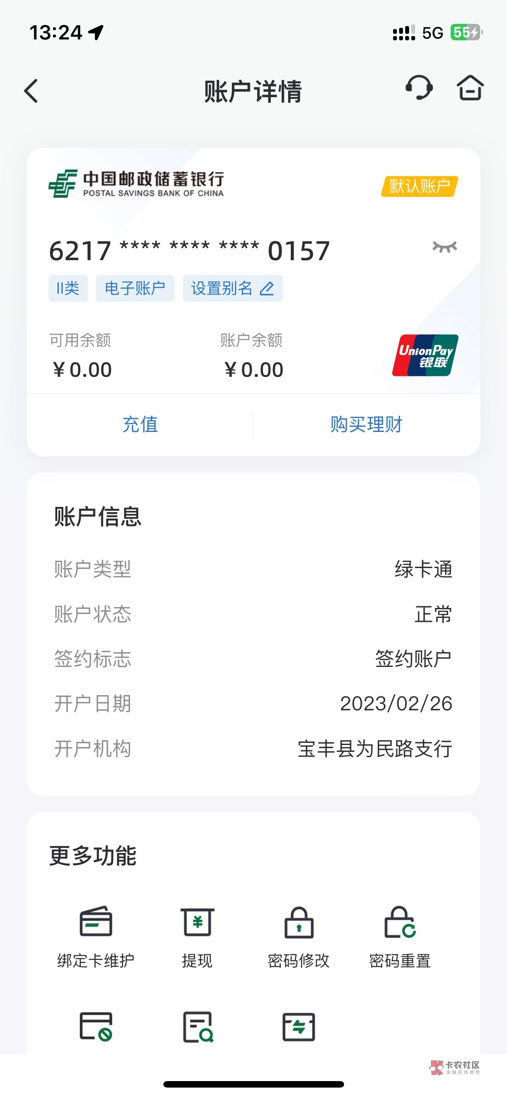The width and height of the screenshot is (507, 1098).
Task: Tap the card icon with prohibition sign
Action: pos(96,1026)
